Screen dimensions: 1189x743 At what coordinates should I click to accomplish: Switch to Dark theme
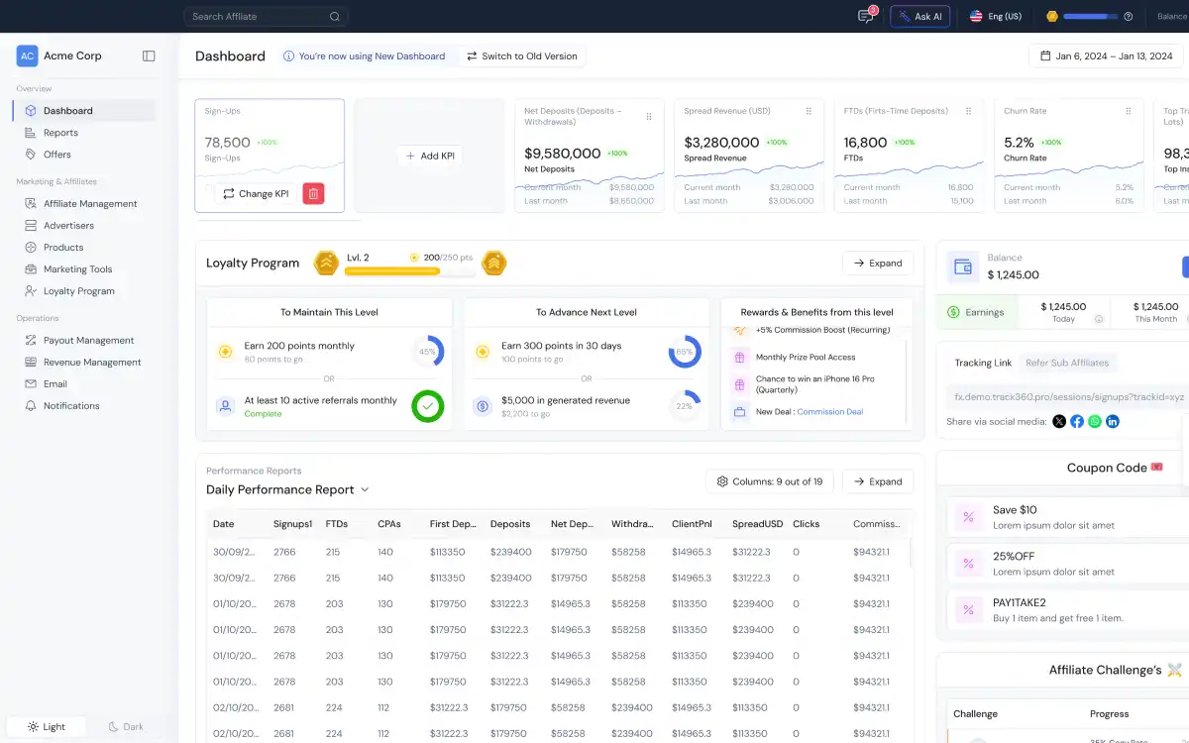126,726
